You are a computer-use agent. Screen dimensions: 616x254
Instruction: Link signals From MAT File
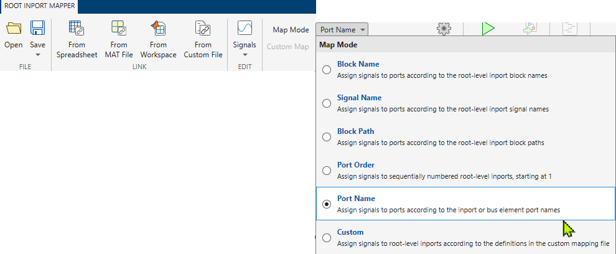coord(119,40)
